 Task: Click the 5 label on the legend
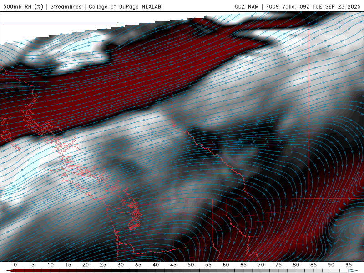[x=33, y=265]
